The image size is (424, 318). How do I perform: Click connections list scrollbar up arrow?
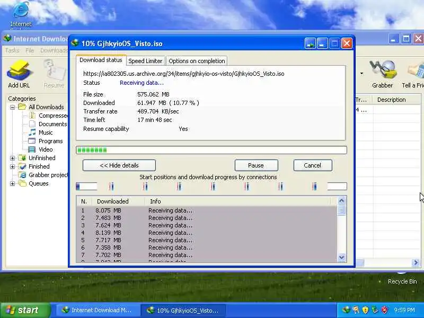[341, 201]
